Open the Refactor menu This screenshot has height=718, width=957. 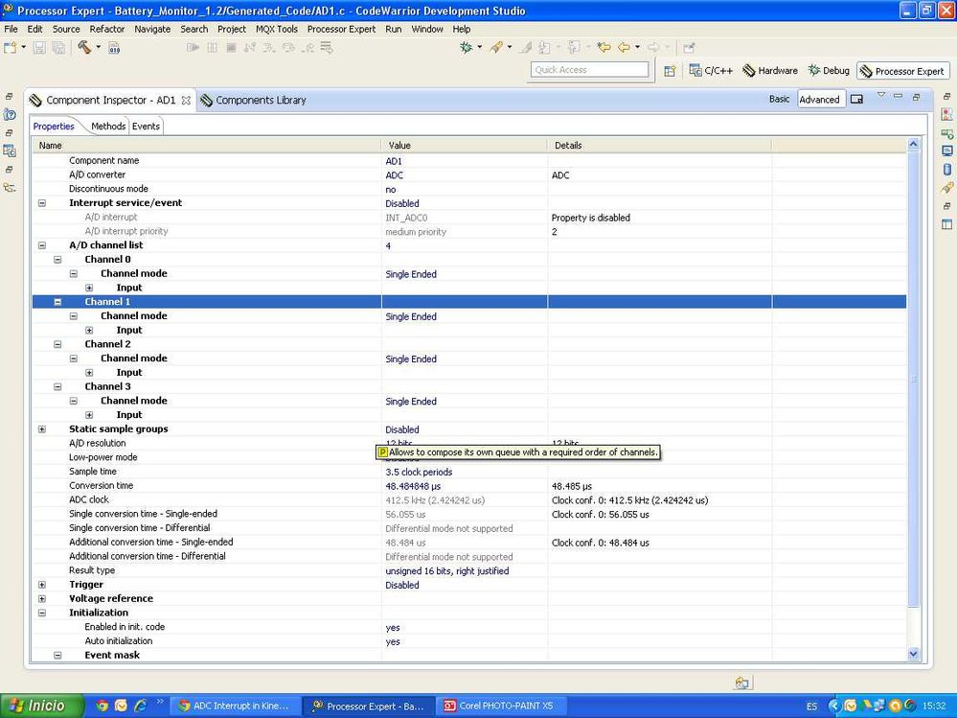(106, 29)
